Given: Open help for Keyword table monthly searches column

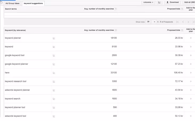Looking at the screenshot, I should tap(116, 30).
